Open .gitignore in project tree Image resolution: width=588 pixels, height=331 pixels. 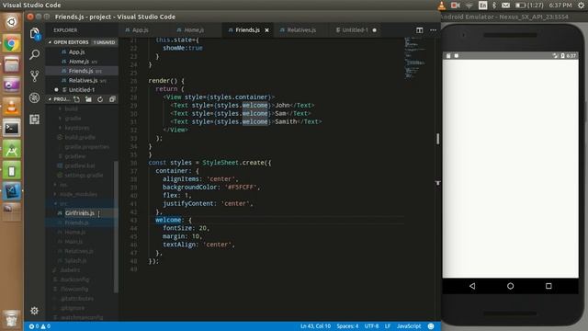point(73,308)
